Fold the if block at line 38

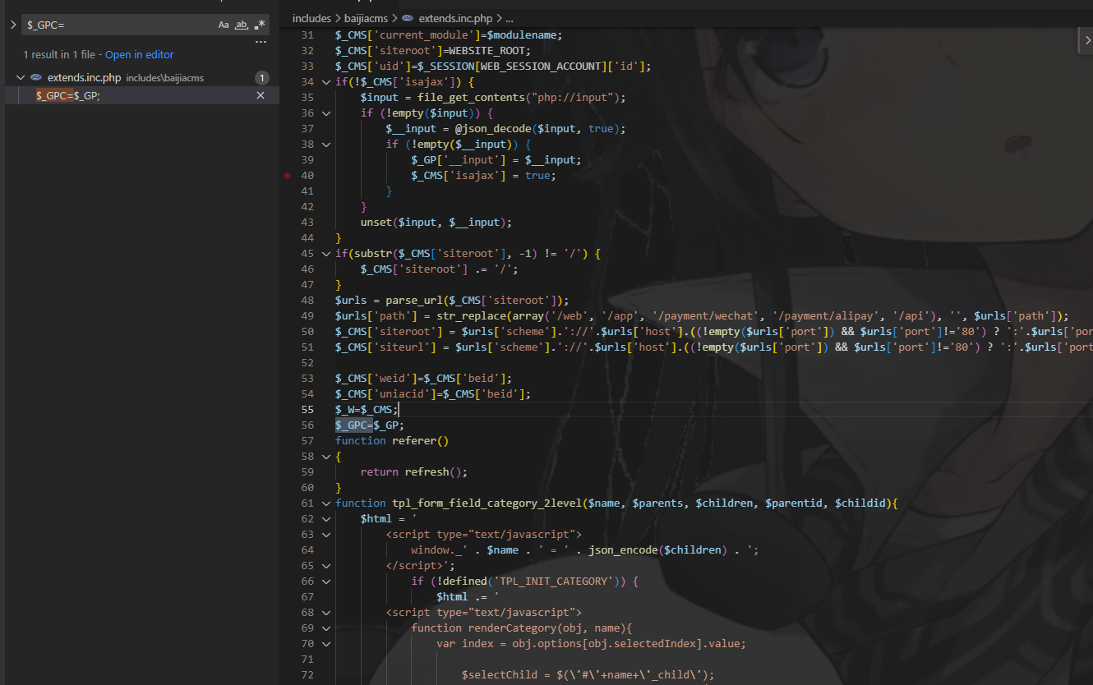326,145
